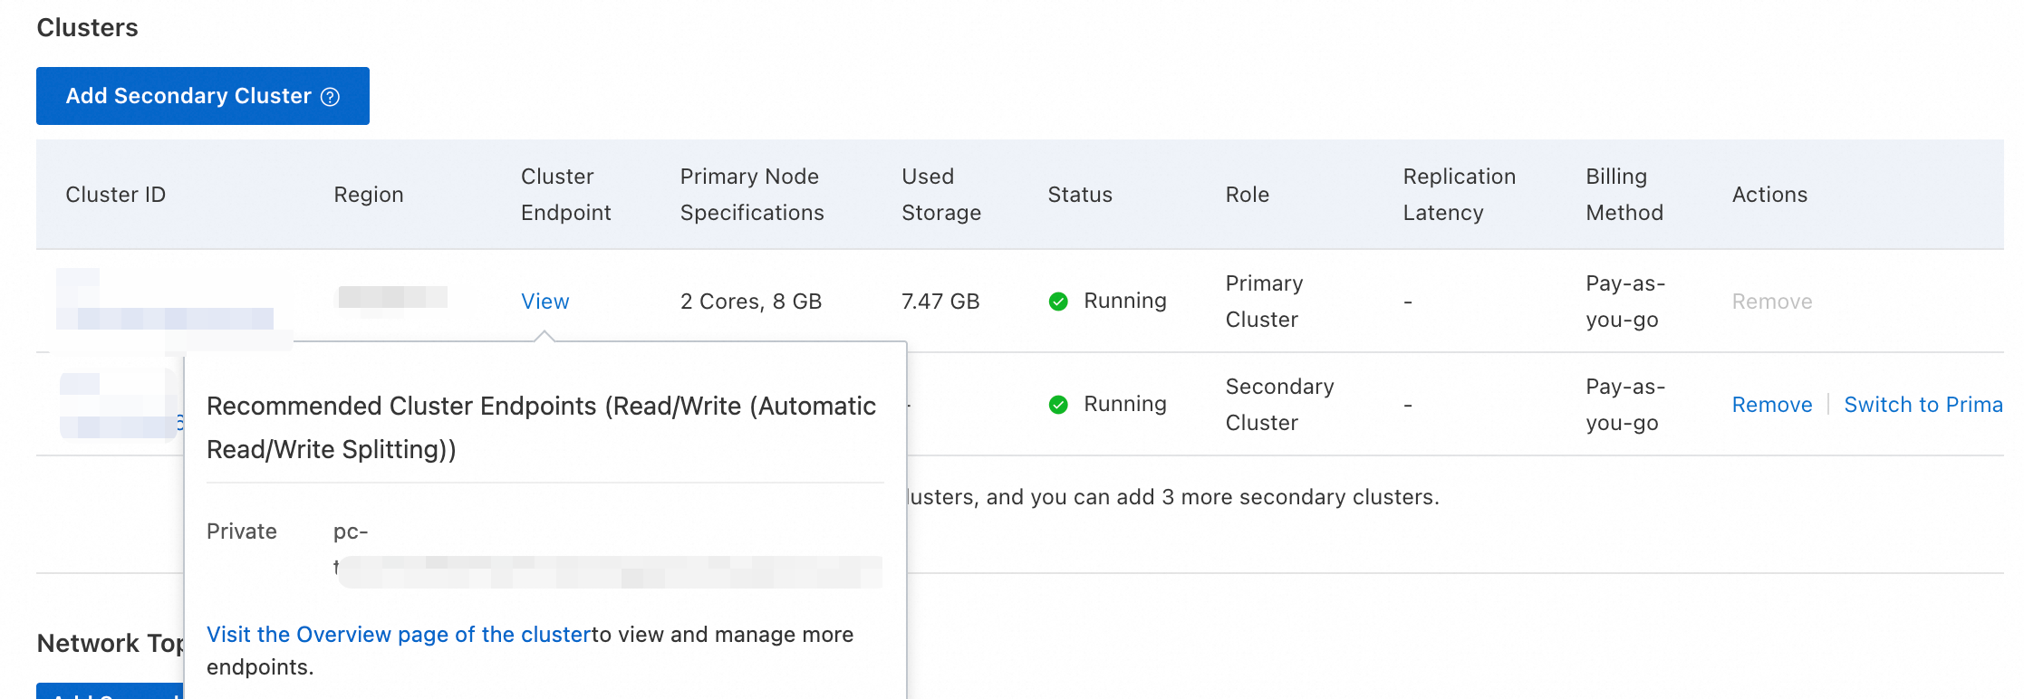Click the 7.47 GB used storage value
2024x699 pixels.
tap(940, 302)
